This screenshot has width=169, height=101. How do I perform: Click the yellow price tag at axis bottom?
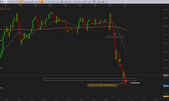(x=166, y=96)
